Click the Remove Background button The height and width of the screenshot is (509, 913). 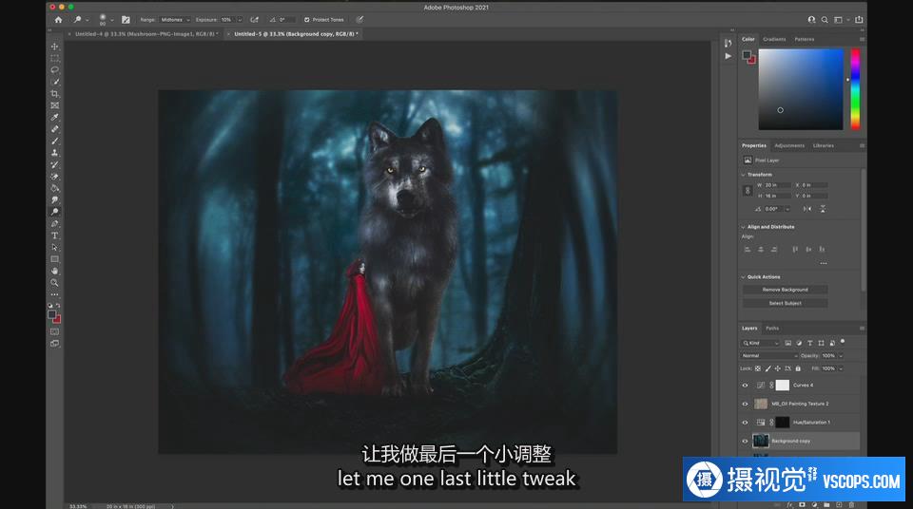point(785,290)
